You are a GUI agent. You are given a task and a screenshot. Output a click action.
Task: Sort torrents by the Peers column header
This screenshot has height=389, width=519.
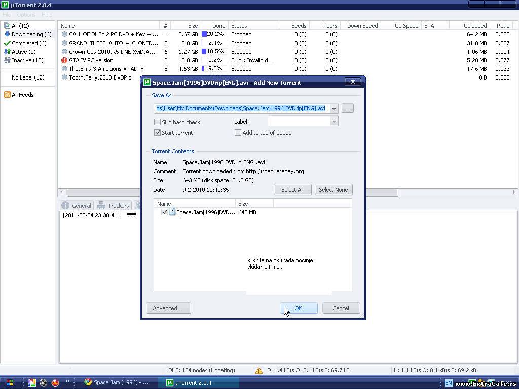[x=324, y=26]
